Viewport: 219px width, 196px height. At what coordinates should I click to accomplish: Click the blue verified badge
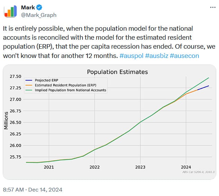tap(39, 7)
